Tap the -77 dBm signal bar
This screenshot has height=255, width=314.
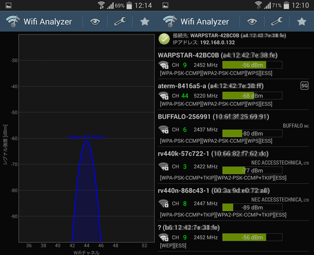pyautogui.click(x=252, y=170)
